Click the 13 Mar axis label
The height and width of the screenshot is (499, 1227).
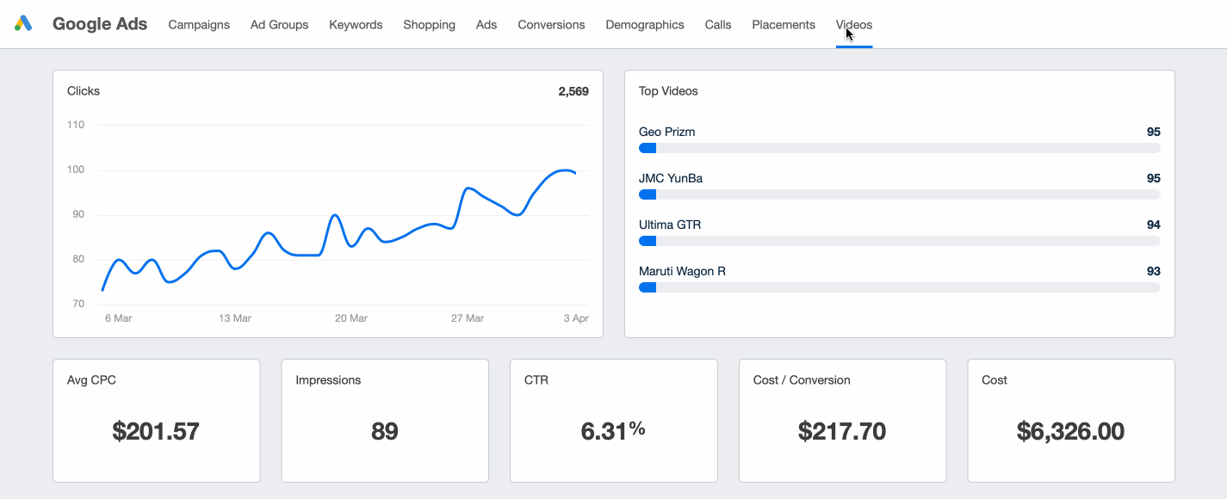[235, 318]
